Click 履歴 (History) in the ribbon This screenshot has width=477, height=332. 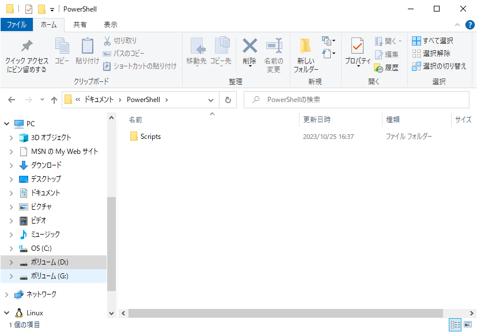click(387, 67)
